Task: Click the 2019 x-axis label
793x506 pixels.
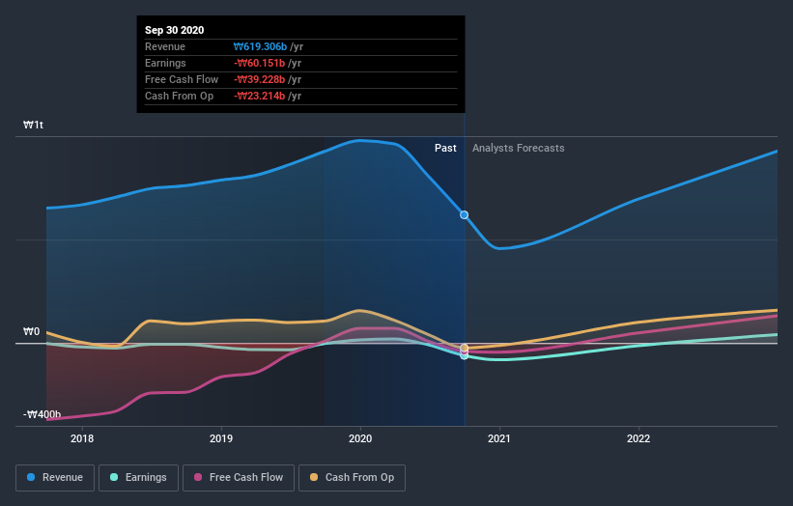Action: pyautogui.click(x=221, y=438)
